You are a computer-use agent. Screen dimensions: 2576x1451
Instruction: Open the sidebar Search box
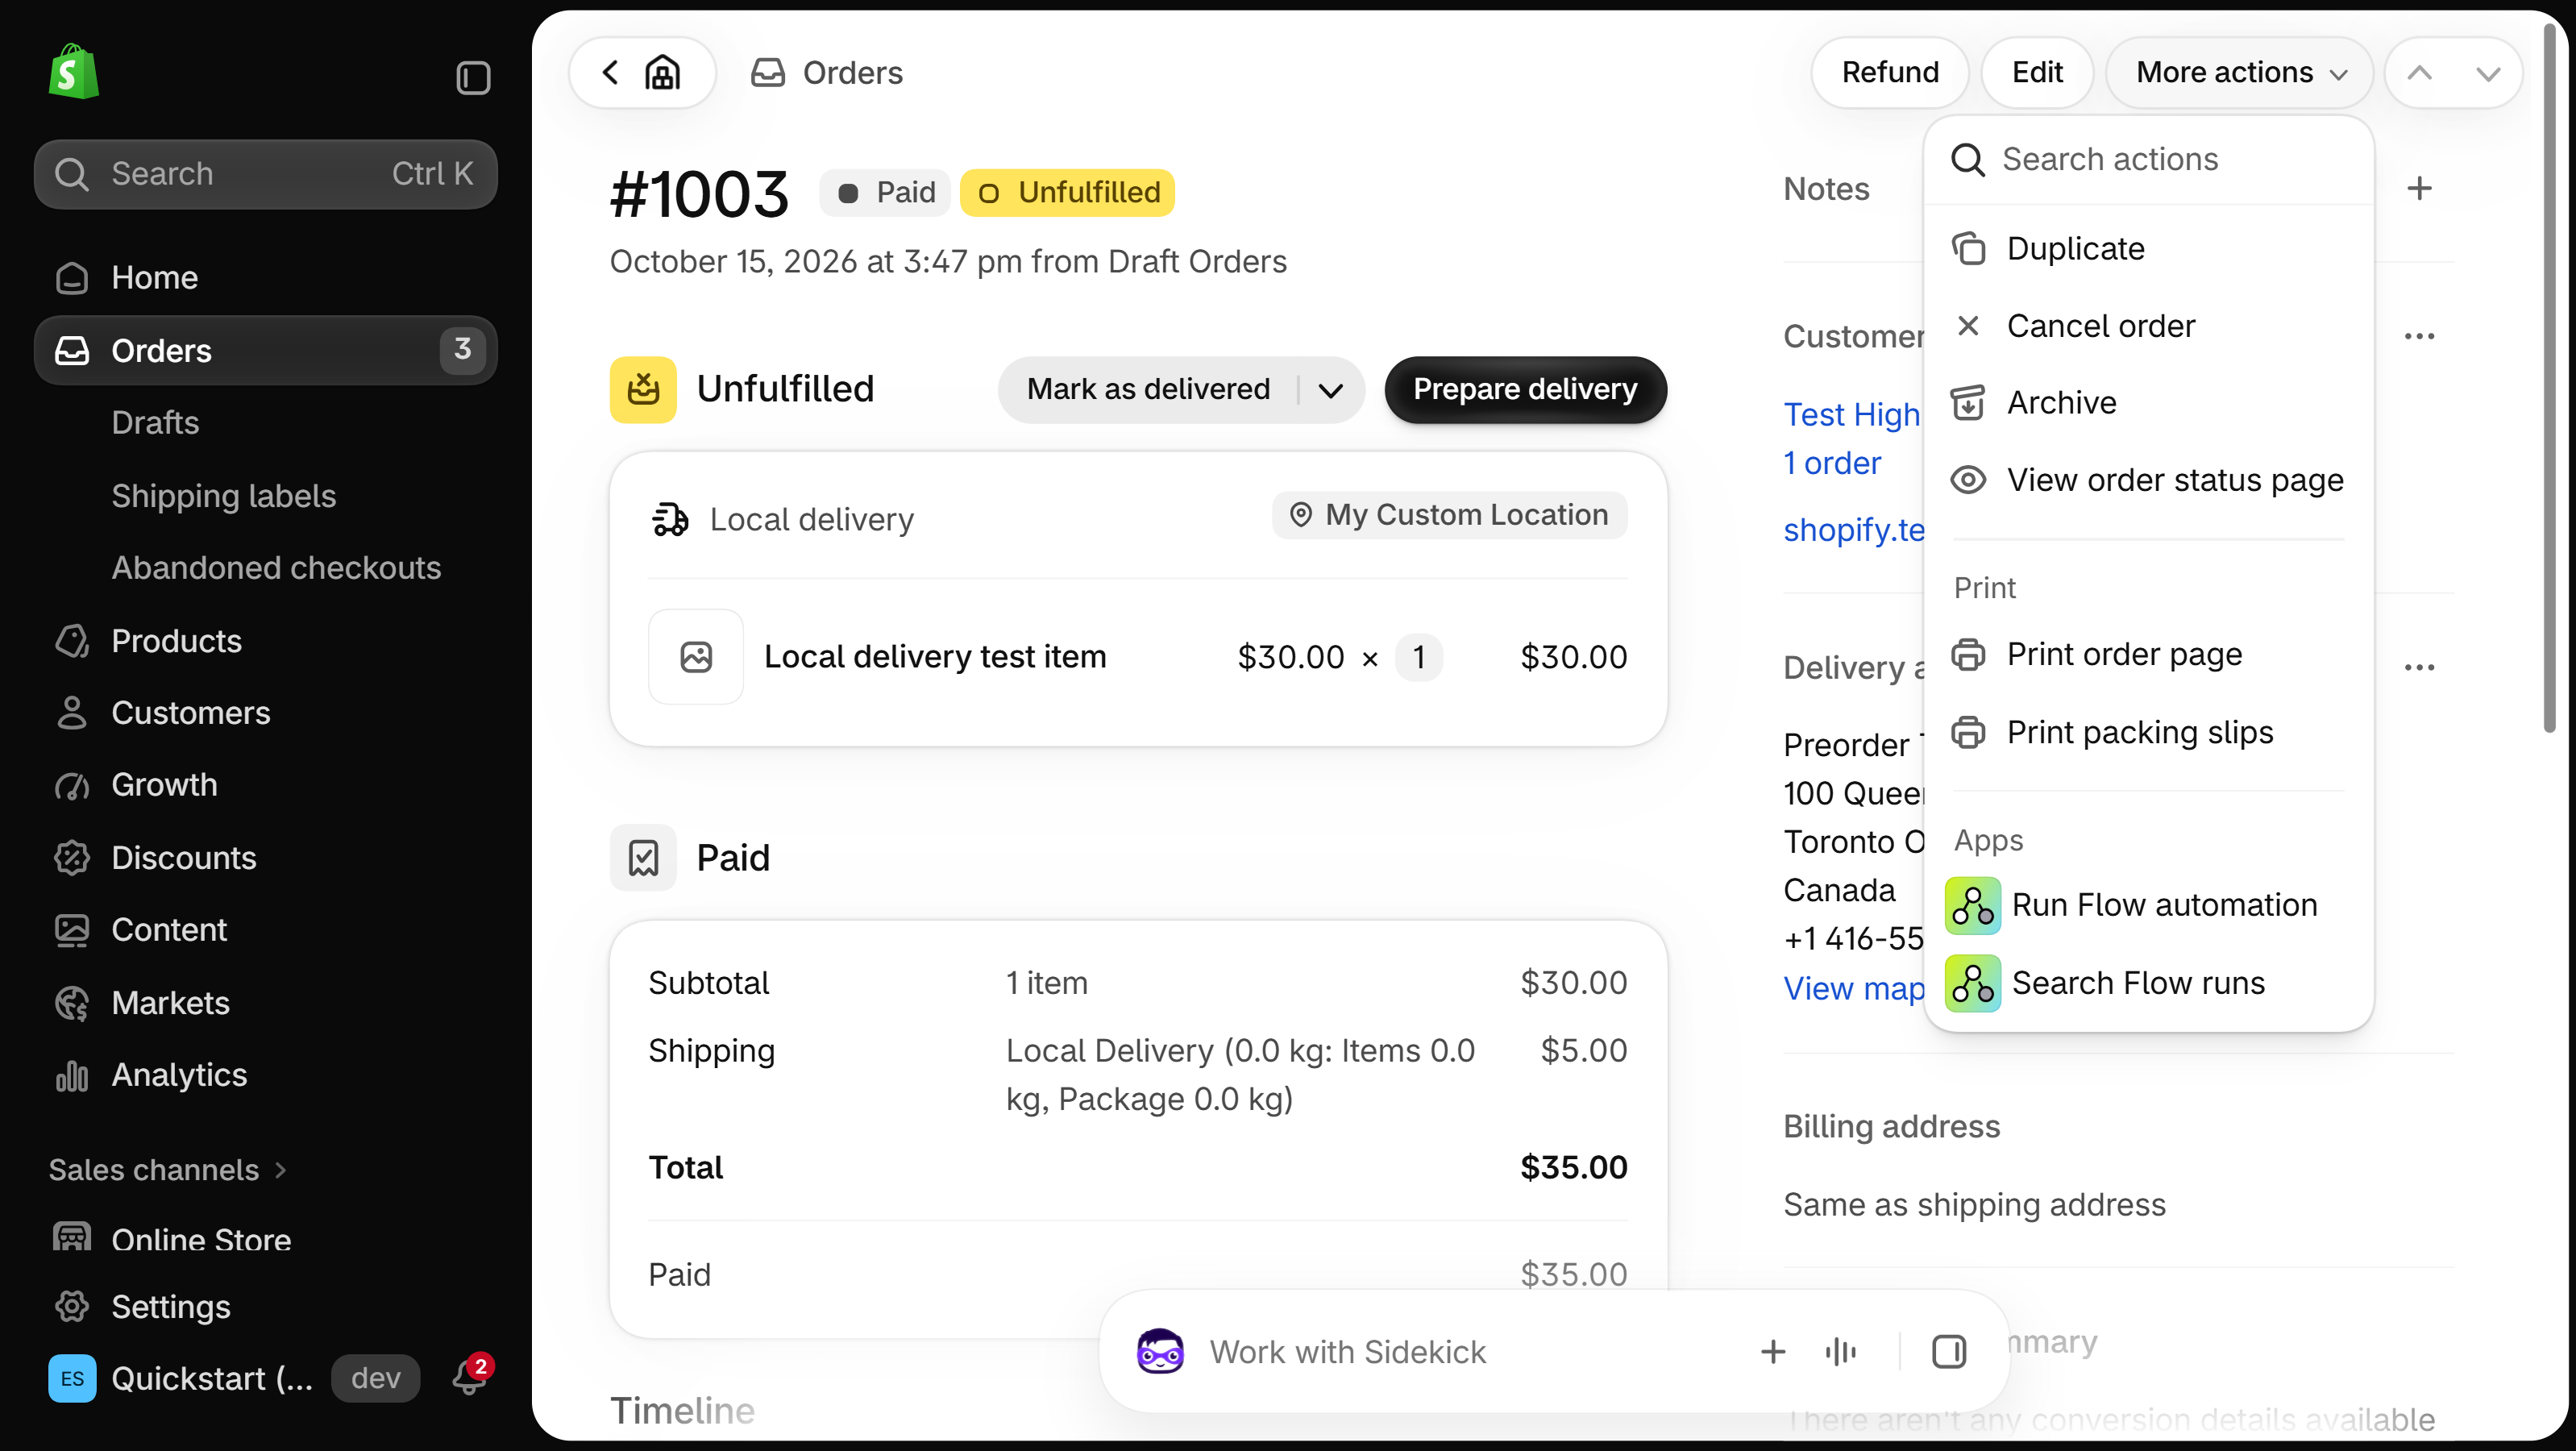[265, 174]
